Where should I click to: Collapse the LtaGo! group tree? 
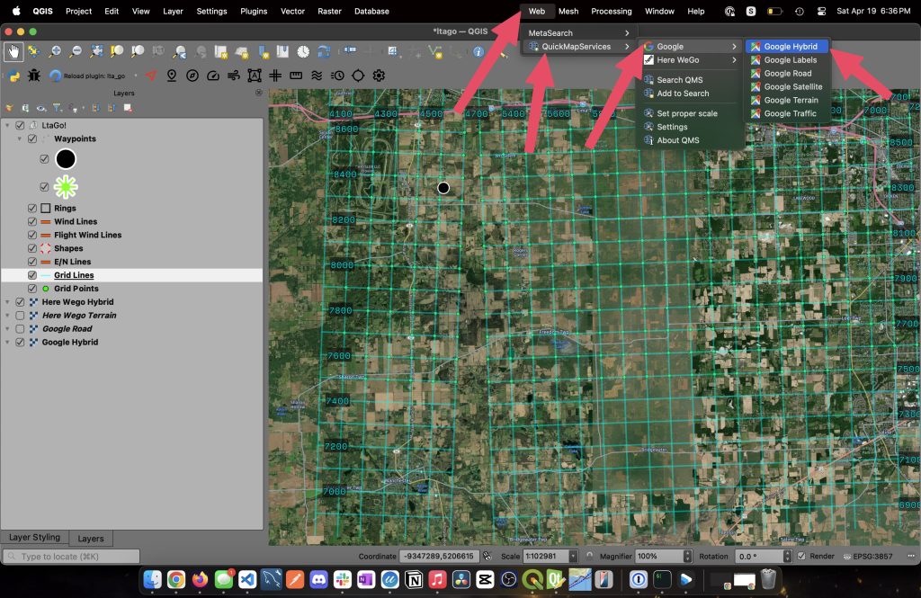[x=7, y=125]
